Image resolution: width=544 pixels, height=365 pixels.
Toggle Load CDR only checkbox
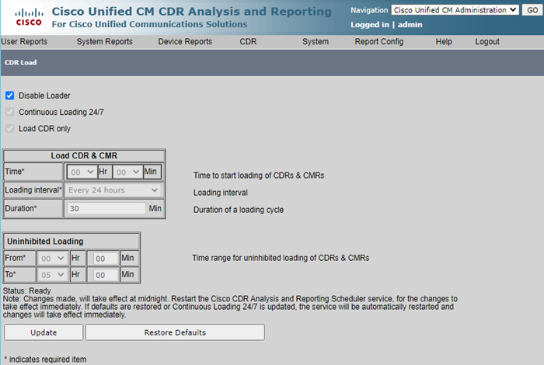pos(9,129)
